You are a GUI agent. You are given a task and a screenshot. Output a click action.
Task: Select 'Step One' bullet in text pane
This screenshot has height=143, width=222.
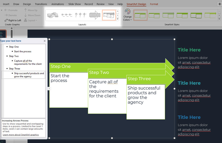point(14,47)
